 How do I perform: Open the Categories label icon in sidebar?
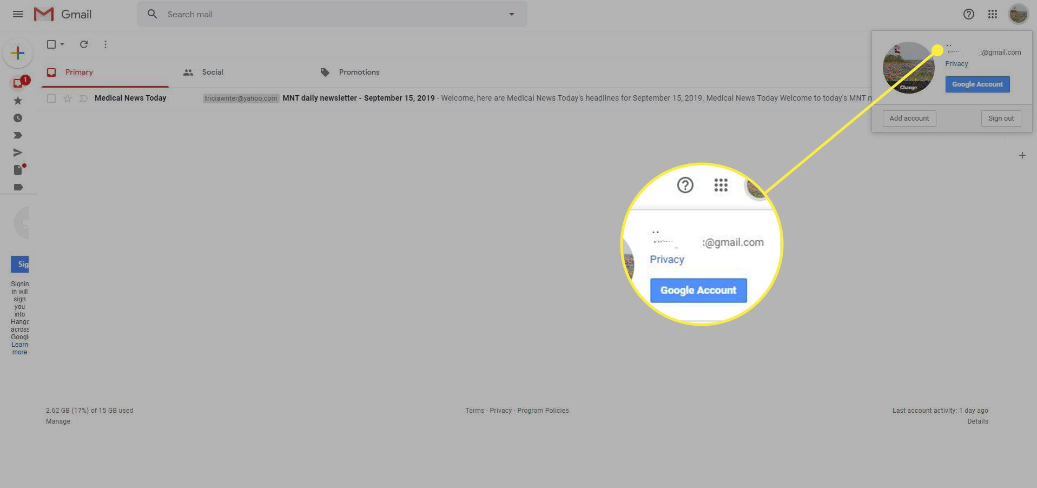click(18, 187)
